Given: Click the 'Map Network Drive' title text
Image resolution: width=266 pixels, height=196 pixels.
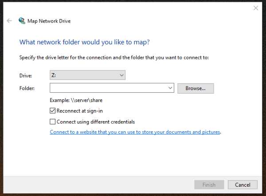Looking at the screenshot, I should pyautogui.click(x=50, y=21).
